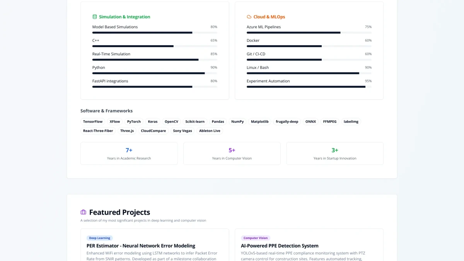Click the Python skill progress bar
The image size is (464, 261).
pos(155,73)
